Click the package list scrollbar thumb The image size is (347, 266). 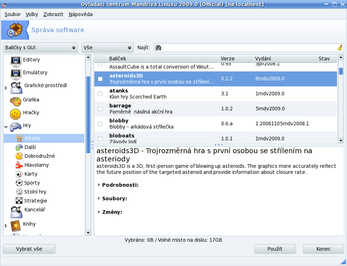341,71
